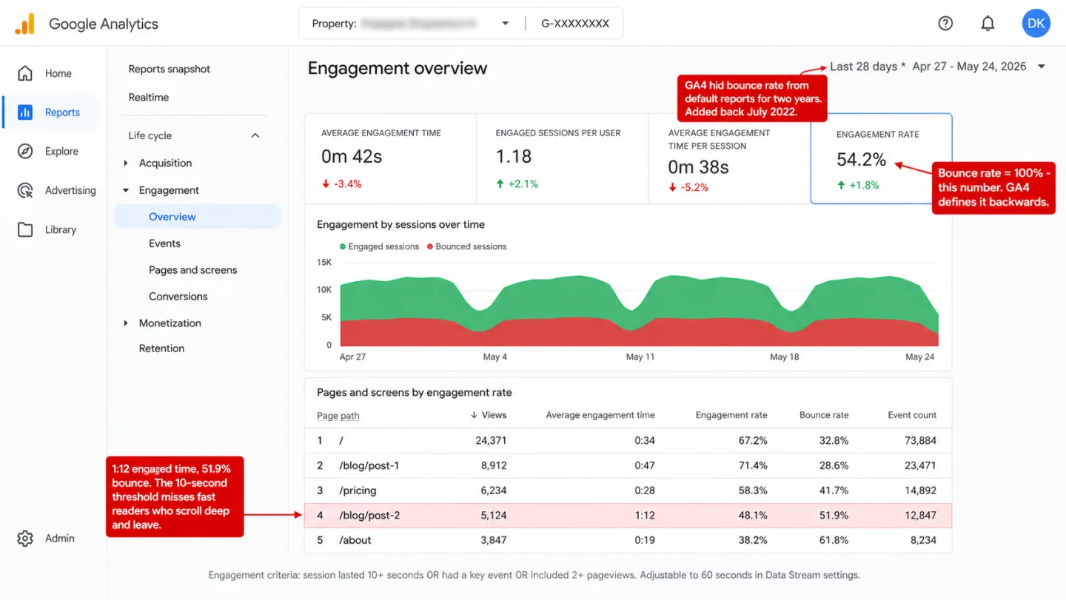The image size is (1066, 600).
Task: Click the Engagement rate column header
Action: tap(731, 415)
